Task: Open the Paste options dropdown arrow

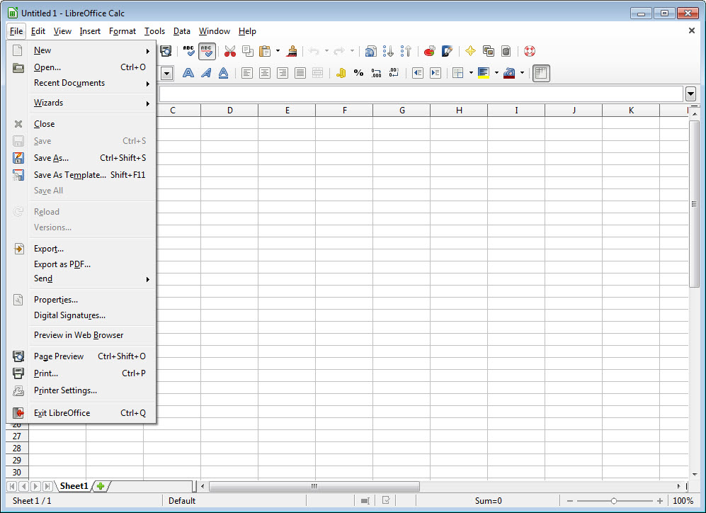Action: (278, 51)
